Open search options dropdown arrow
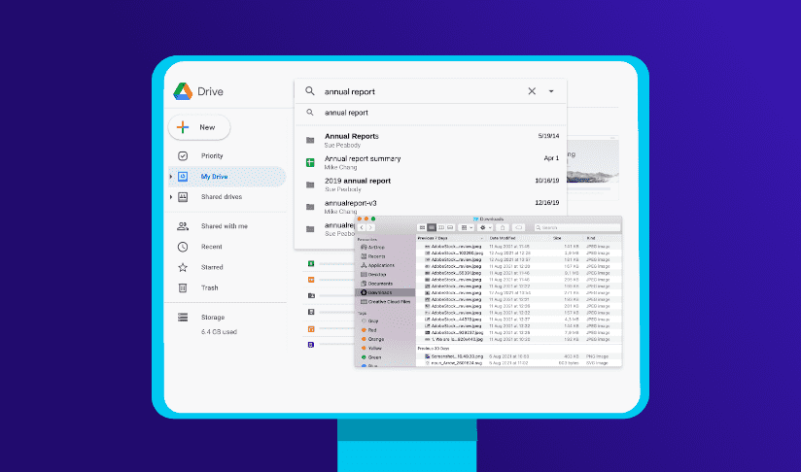This screenshot has width=801, height=472. coord(551,91)
